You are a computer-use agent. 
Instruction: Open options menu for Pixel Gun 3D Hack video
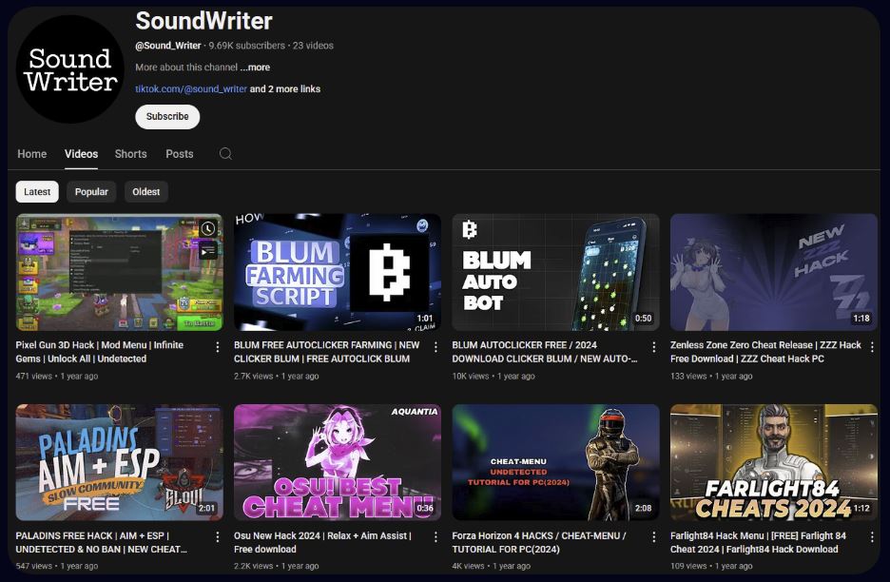pos(218,347)
